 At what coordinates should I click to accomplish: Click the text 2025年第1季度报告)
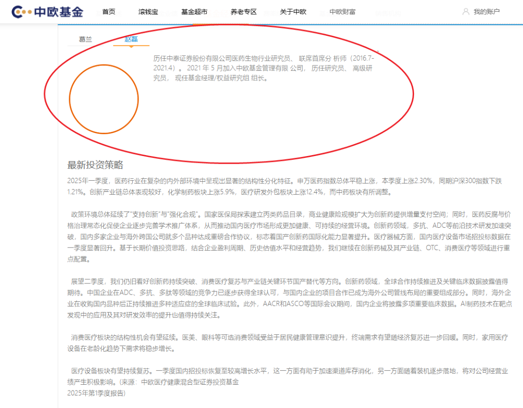click(96, 393)
